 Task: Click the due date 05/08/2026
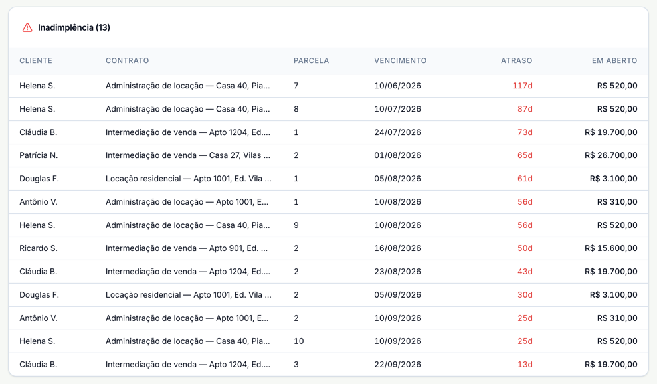click(x=397, y=179)
